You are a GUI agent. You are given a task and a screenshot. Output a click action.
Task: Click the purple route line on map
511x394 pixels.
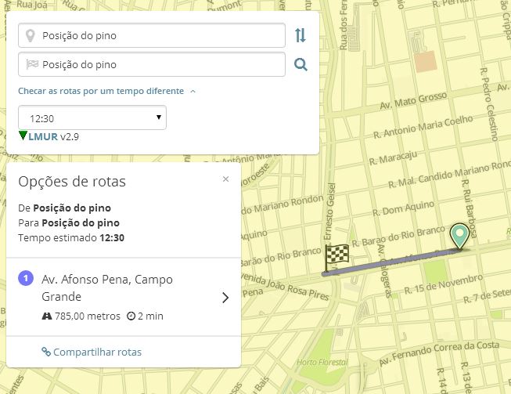391,262
